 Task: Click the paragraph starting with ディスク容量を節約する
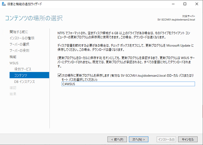tap(125, 48)
